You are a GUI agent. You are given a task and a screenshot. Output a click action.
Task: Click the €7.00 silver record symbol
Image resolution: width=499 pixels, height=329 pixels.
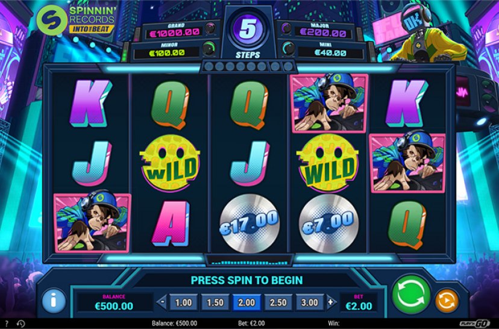(x=328, y=224)
